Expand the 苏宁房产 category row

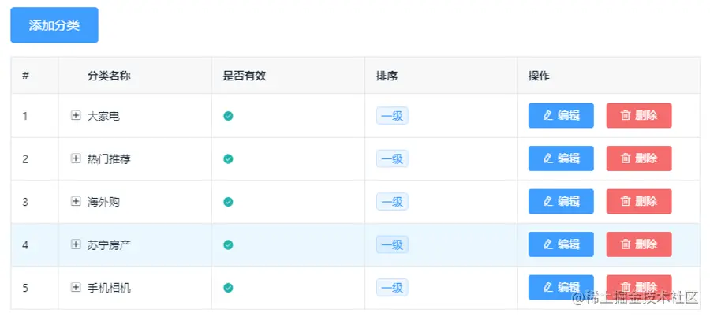click(76, 244)
